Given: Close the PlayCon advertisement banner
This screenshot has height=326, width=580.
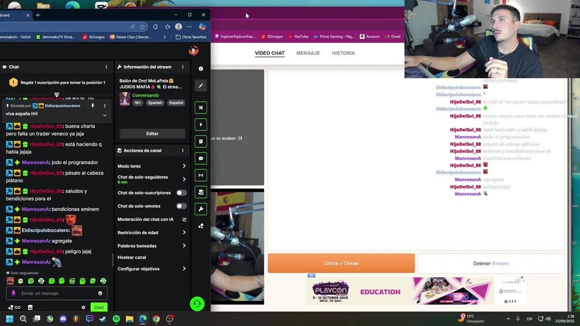Looking at the screenshot, I should (x=522, y=278).
